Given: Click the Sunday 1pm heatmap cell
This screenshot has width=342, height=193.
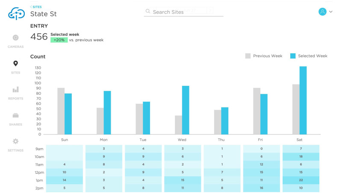Looking at the screenshot, I should coord(64,180).
